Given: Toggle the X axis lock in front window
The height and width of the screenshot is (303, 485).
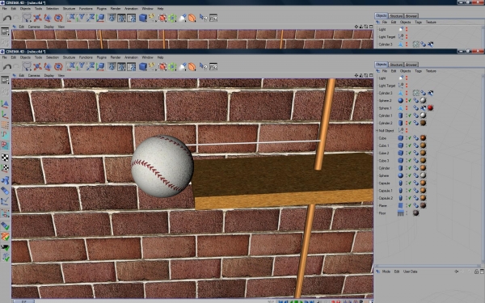Looking at the screenshot, I should [71, 66].
